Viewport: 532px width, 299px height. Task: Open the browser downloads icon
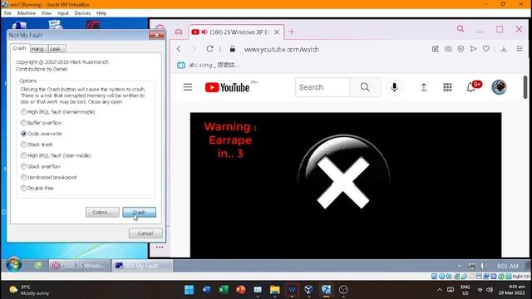click(504, 49)
